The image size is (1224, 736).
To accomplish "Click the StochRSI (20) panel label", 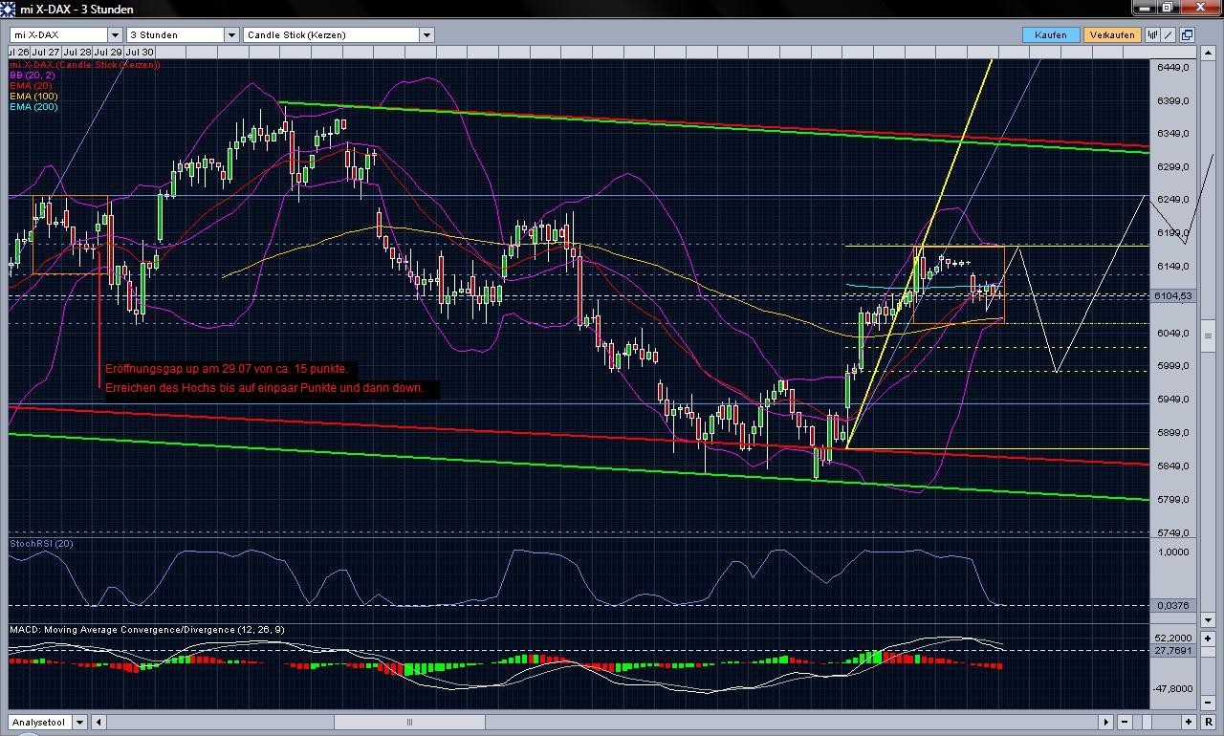I will (x=41, y=544).
